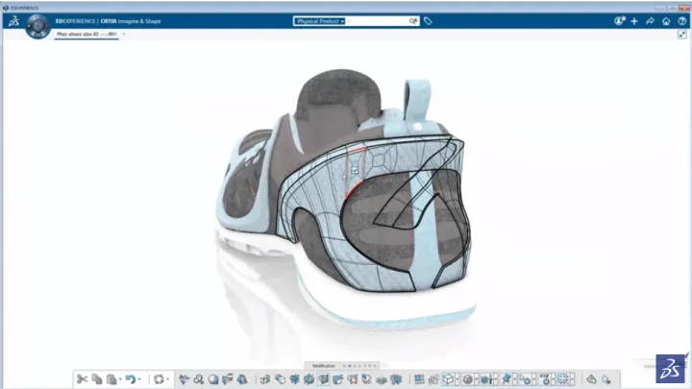692x389 pixels.
Task: Expand the Undo history dropdown arrow
Action: 139,379
